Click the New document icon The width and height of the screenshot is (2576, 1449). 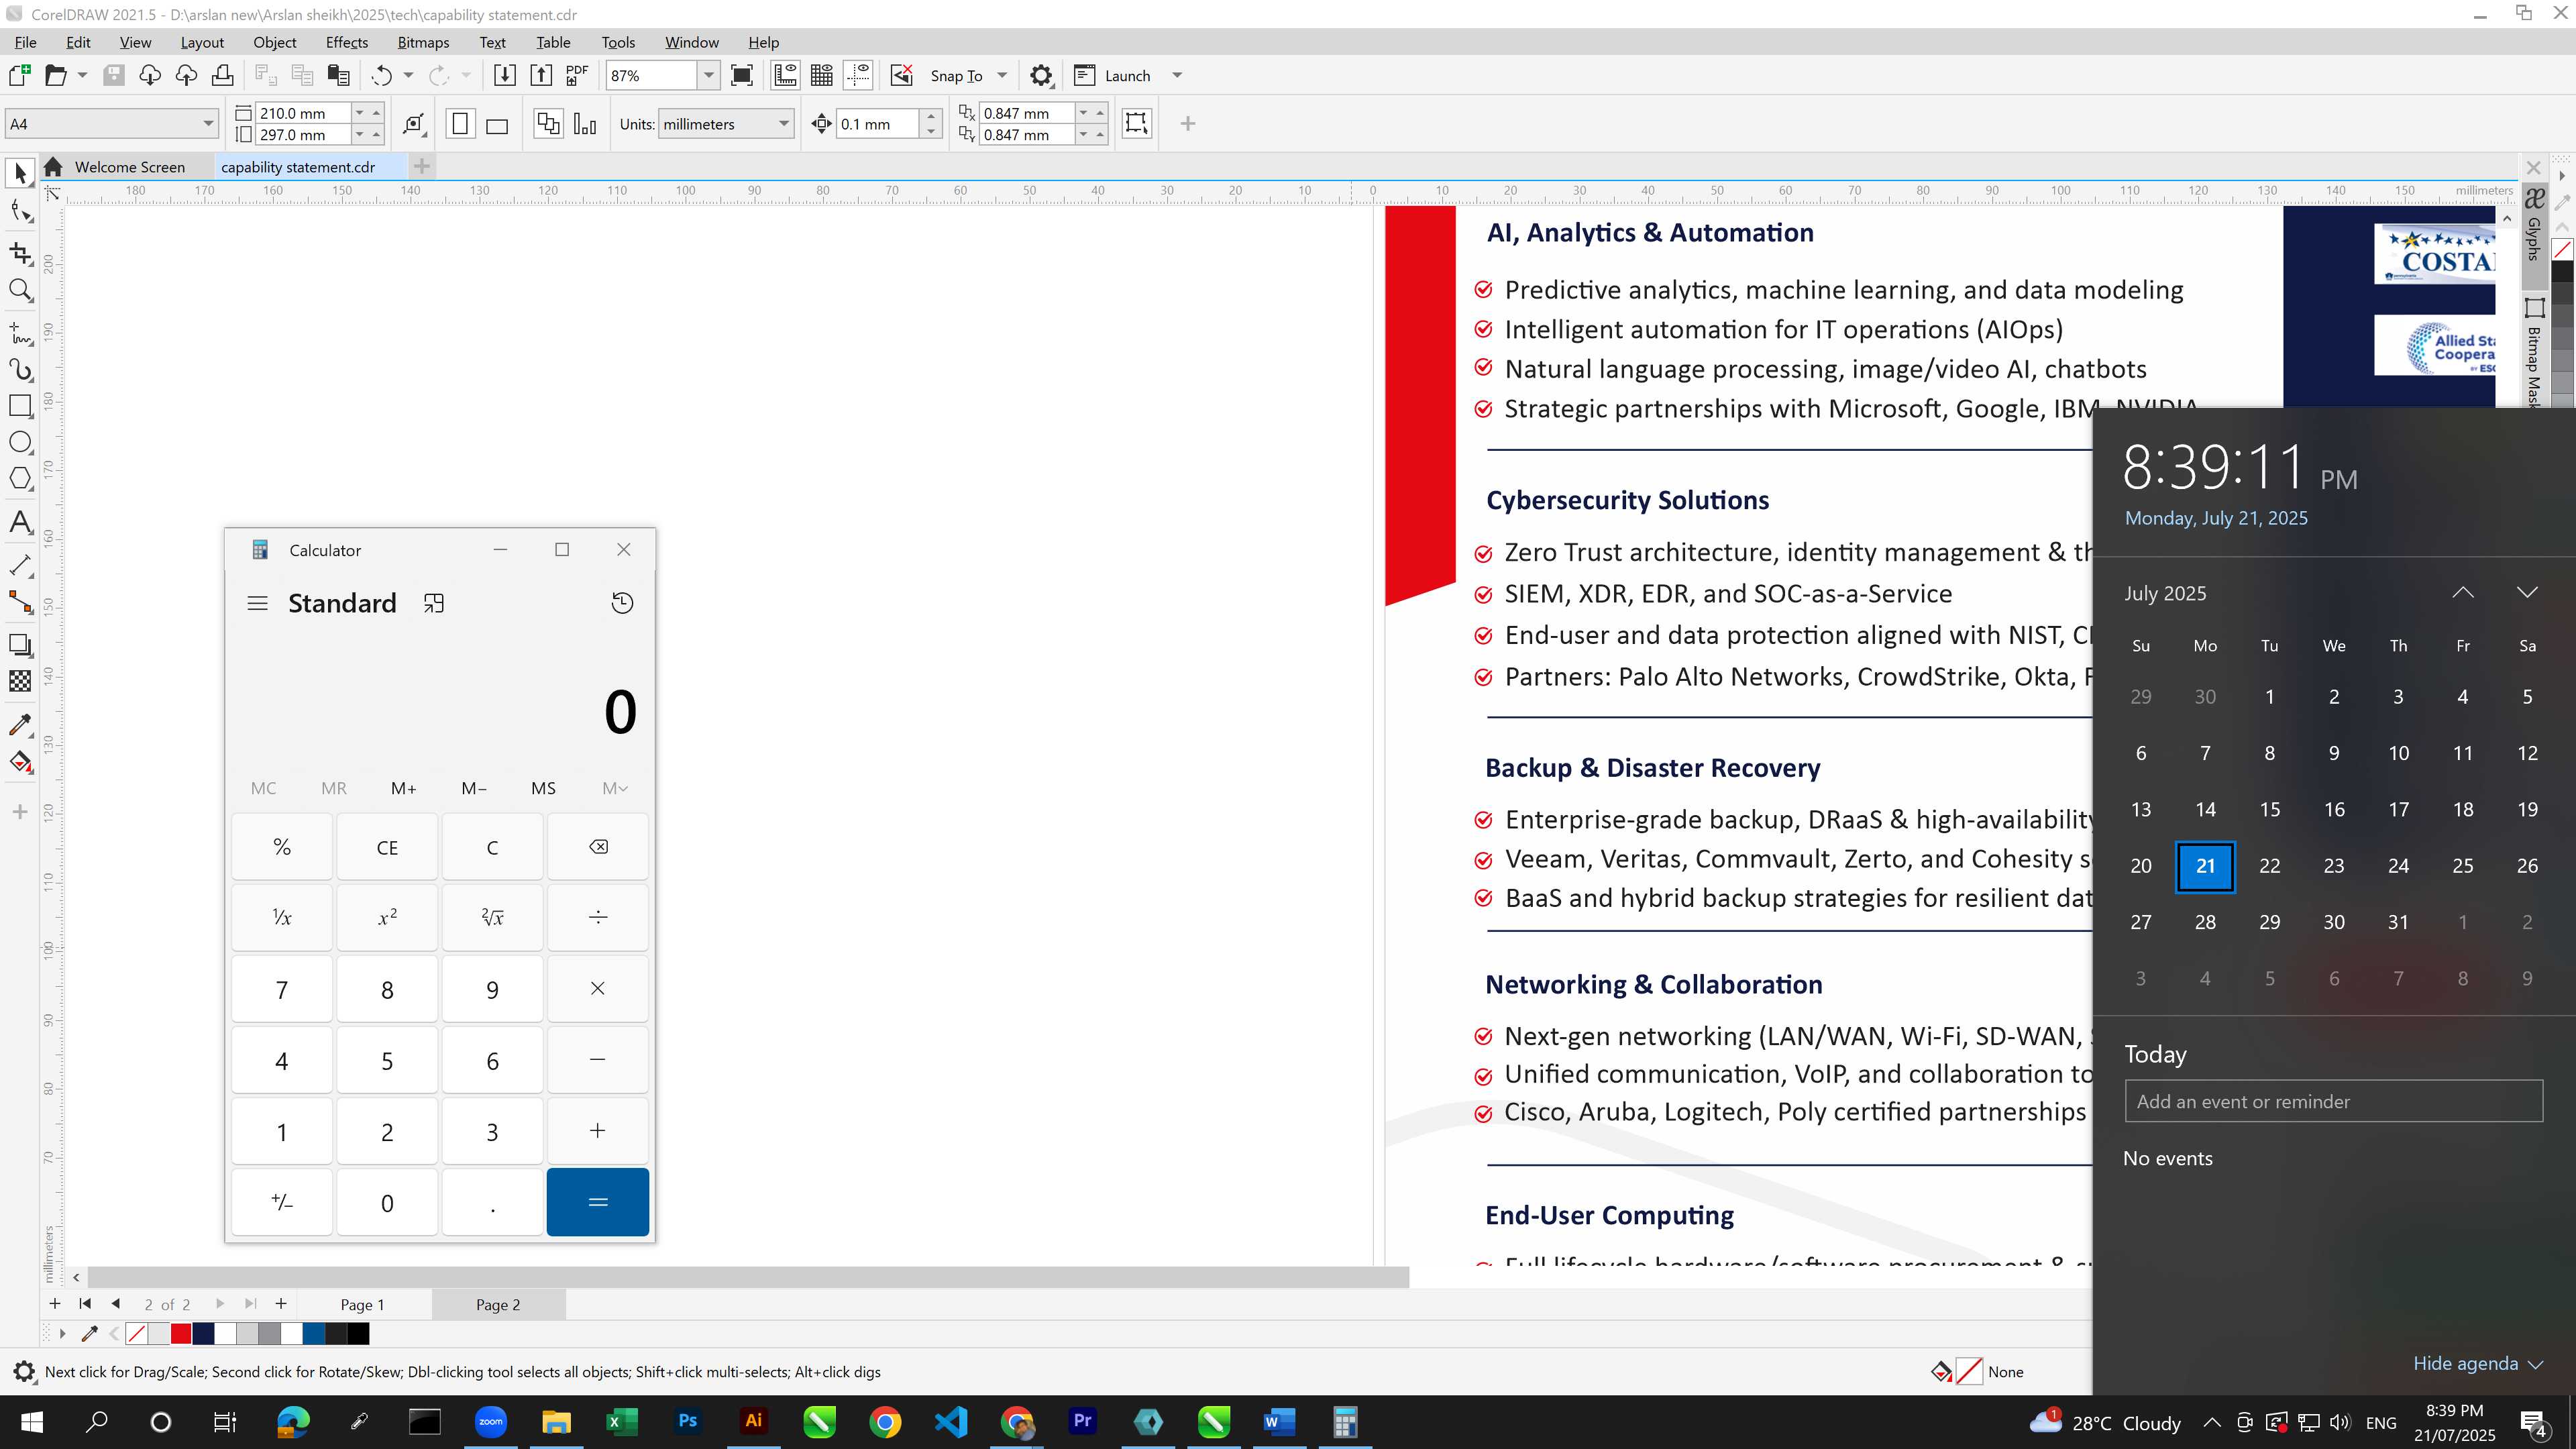[19, 76]
